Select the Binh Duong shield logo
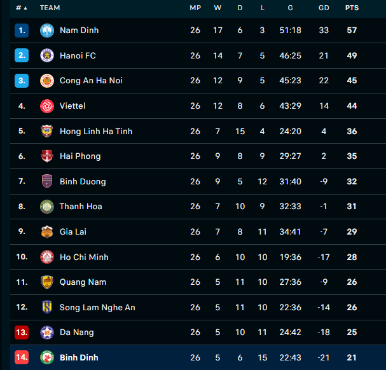Viewport: 386px width, 370px height. (47, 181)
